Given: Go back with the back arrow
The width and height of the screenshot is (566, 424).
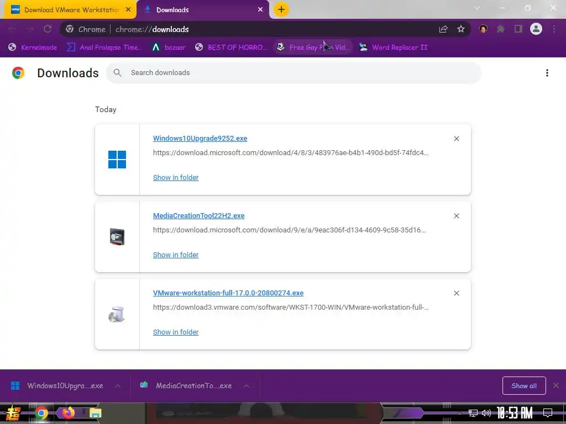Looking at the screenshot, I should tap(12, 29).
